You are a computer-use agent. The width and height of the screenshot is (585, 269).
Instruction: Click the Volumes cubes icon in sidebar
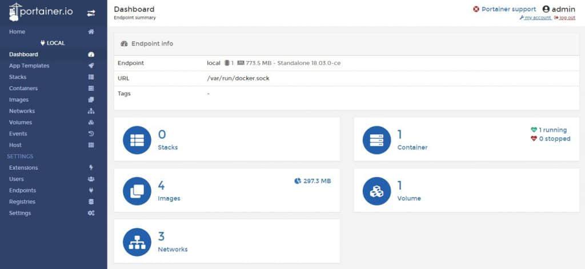(x=91, y=123)
